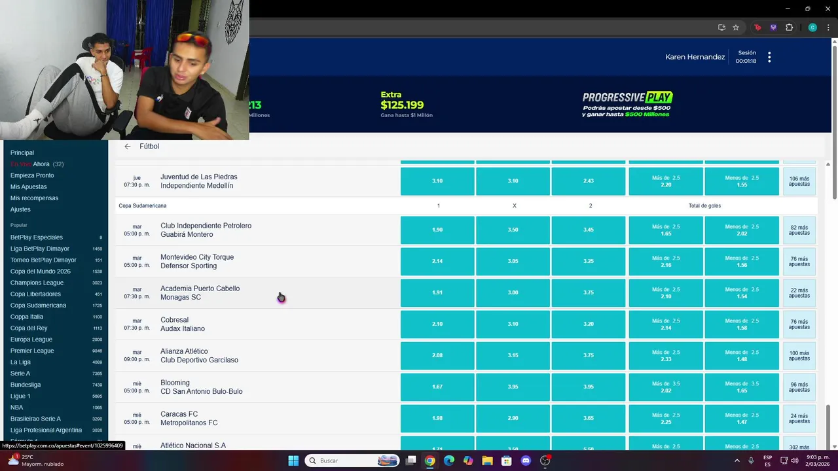Bet 1.90 on Club Independiente Petrolero win
Image resolution: width=838 pixels, height=471 pixels.
click(437, 230)
